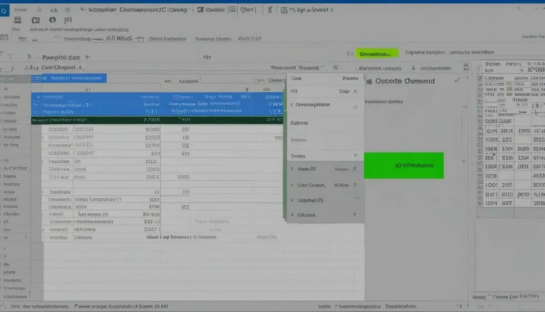The height and width of the screenshot is (312, 545).
Task: Click the "Cone" entry heading the context menu
Action: click(296, 78)
